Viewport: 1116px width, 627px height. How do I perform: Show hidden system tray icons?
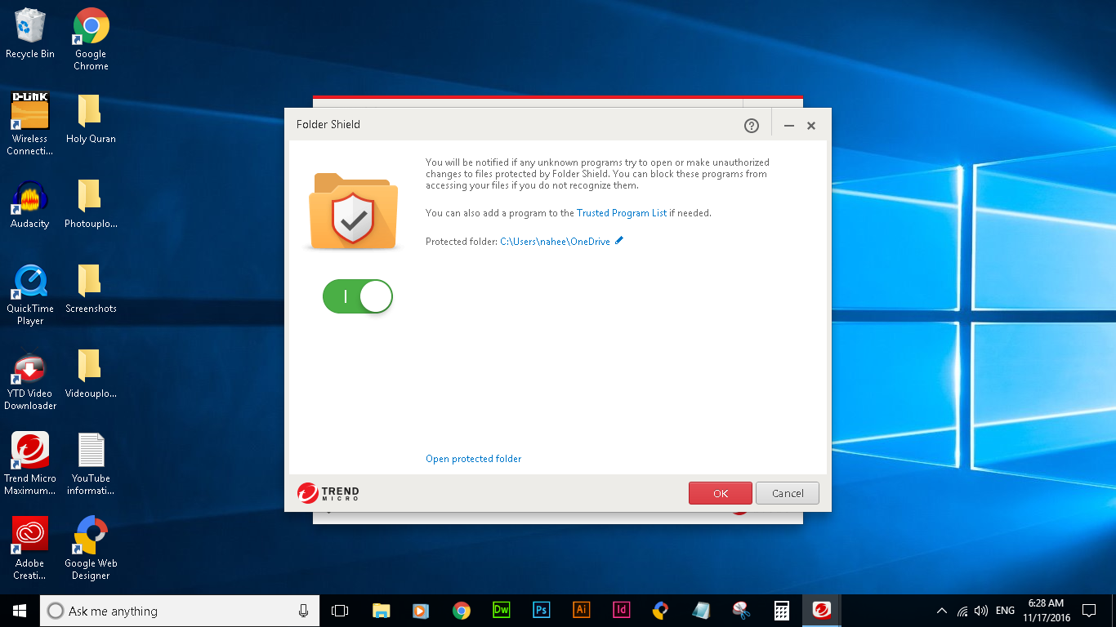tap(942, 611)
